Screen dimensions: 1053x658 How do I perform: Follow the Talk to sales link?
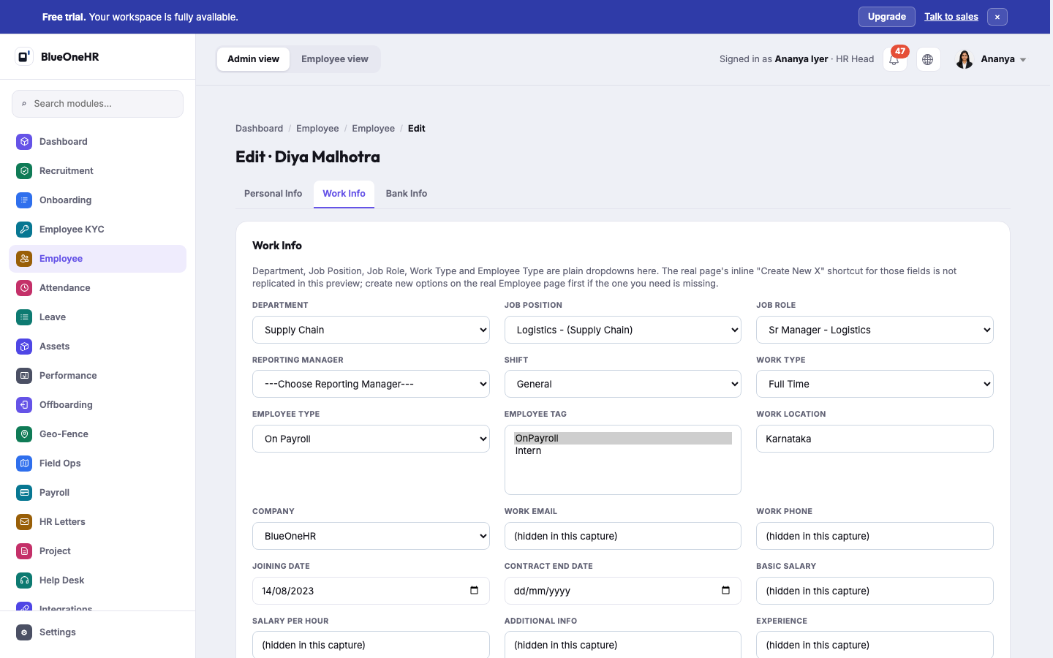[x=951, y=17]
